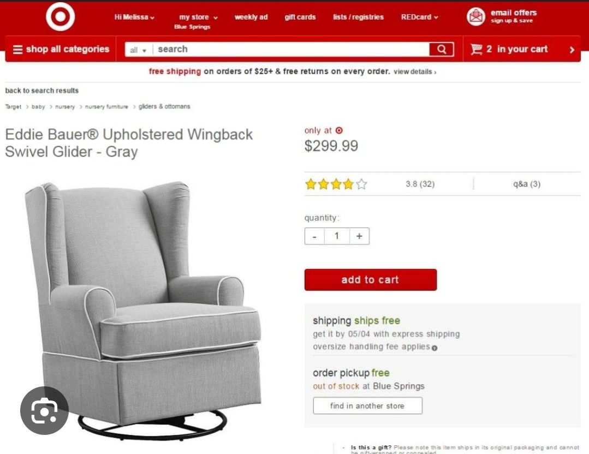Increase quantity with the plus button
Screen dimensions: 589x454
[360, 236]
